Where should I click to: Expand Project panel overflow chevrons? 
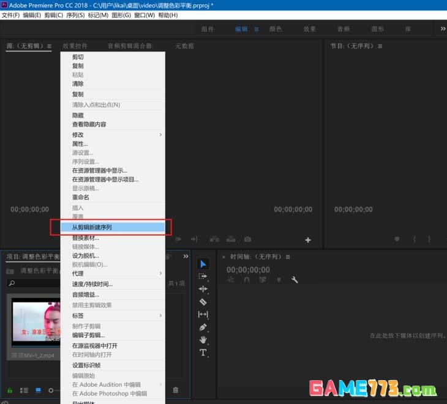point(186,256)
